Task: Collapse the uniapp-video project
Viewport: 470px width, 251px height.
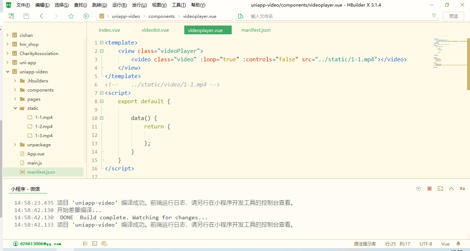Action: (x=7, y=72)
